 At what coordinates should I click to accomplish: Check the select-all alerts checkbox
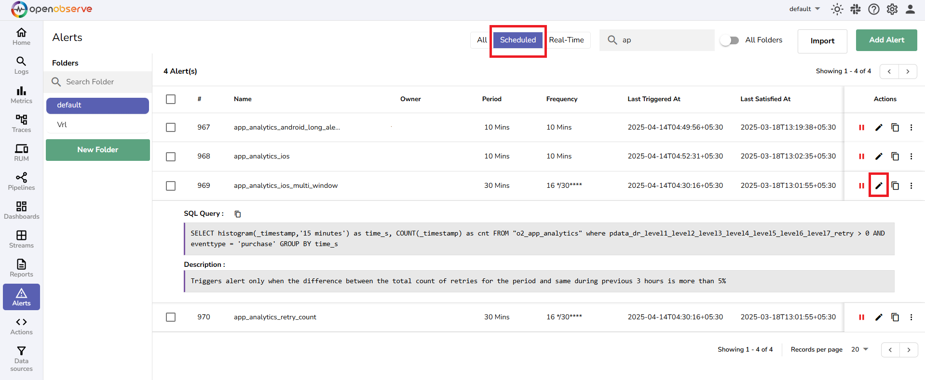[x=171, y=99]
